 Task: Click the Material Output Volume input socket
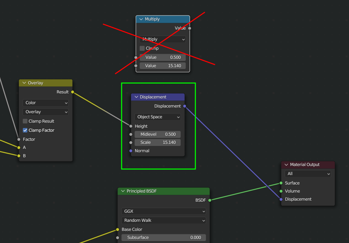click(281, 191)
